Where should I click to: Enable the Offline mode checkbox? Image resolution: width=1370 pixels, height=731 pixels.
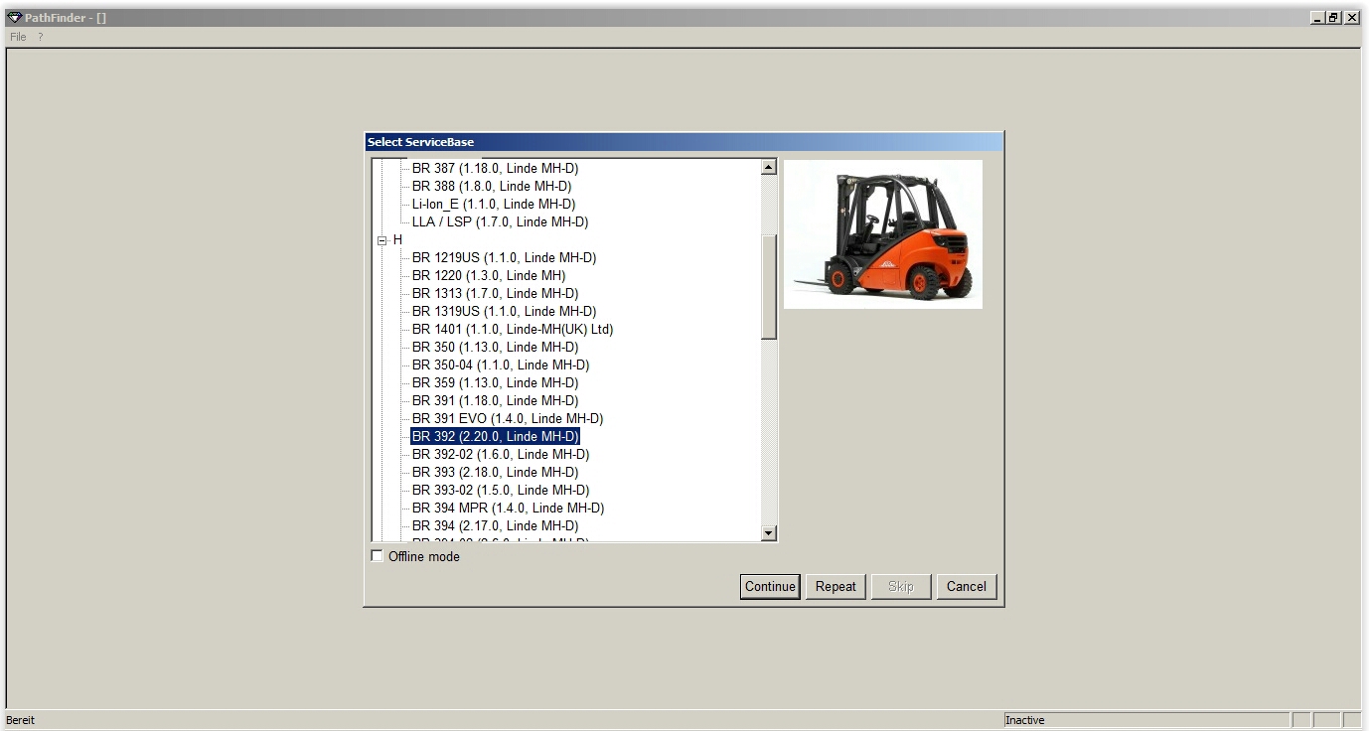377,556
